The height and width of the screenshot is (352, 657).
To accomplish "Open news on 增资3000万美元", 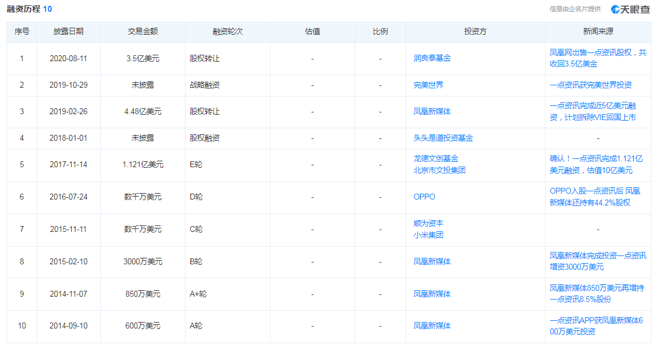I will (597, 261).
